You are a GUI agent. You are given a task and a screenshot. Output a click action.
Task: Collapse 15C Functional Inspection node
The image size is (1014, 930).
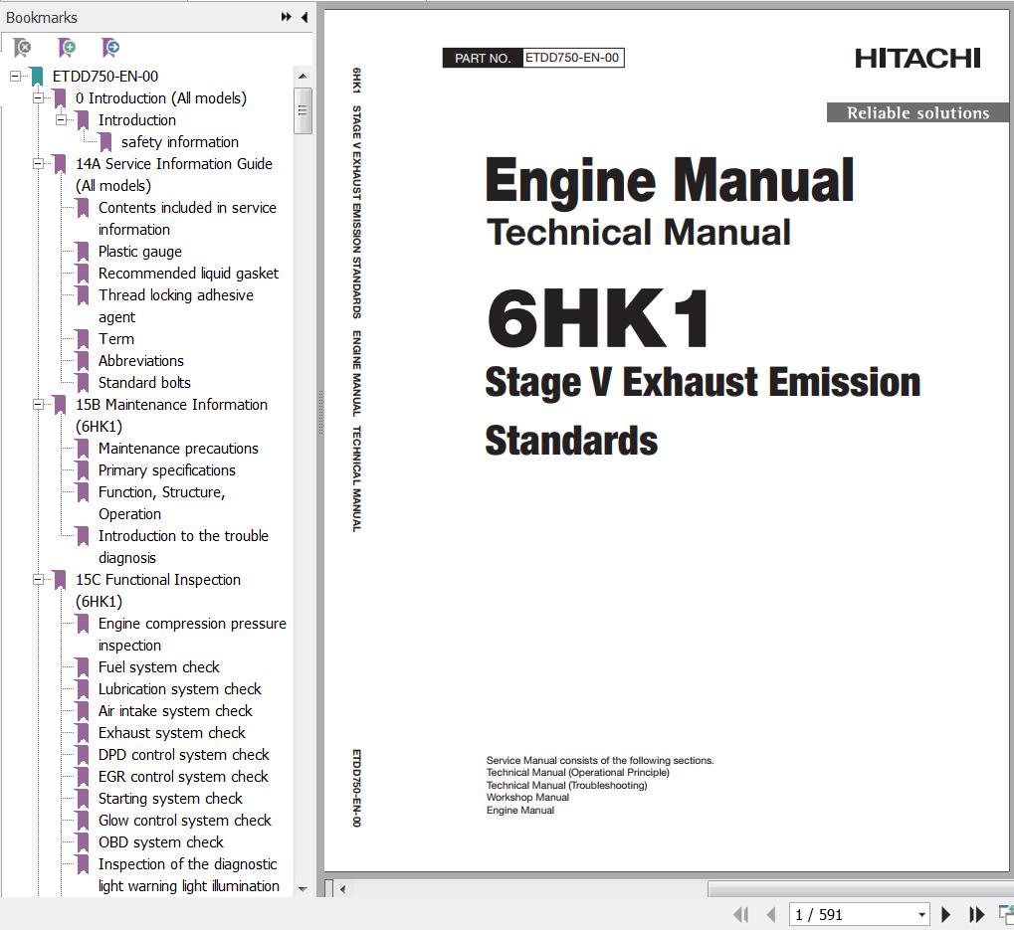pyautogui.click(x=38, y=580)
